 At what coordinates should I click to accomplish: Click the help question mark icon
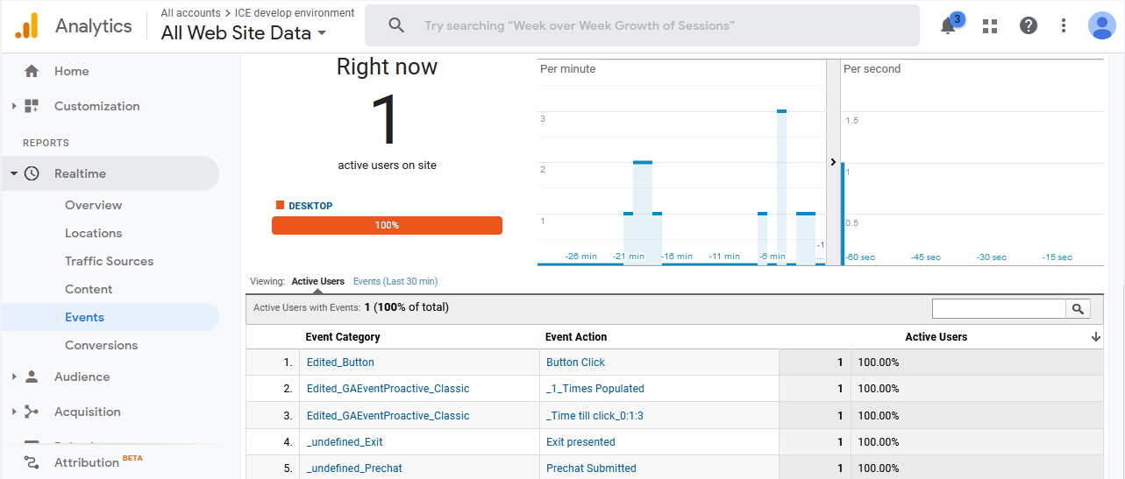point(1029,25)
